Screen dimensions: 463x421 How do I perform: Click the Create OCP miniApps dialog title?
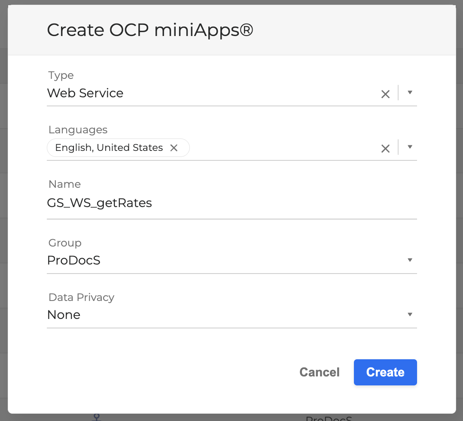(150, 30)
